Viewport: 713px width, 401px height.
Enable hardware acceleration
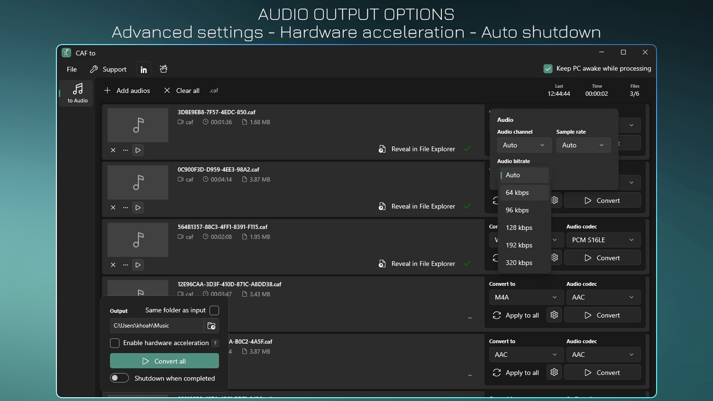(x=114, y=343)
